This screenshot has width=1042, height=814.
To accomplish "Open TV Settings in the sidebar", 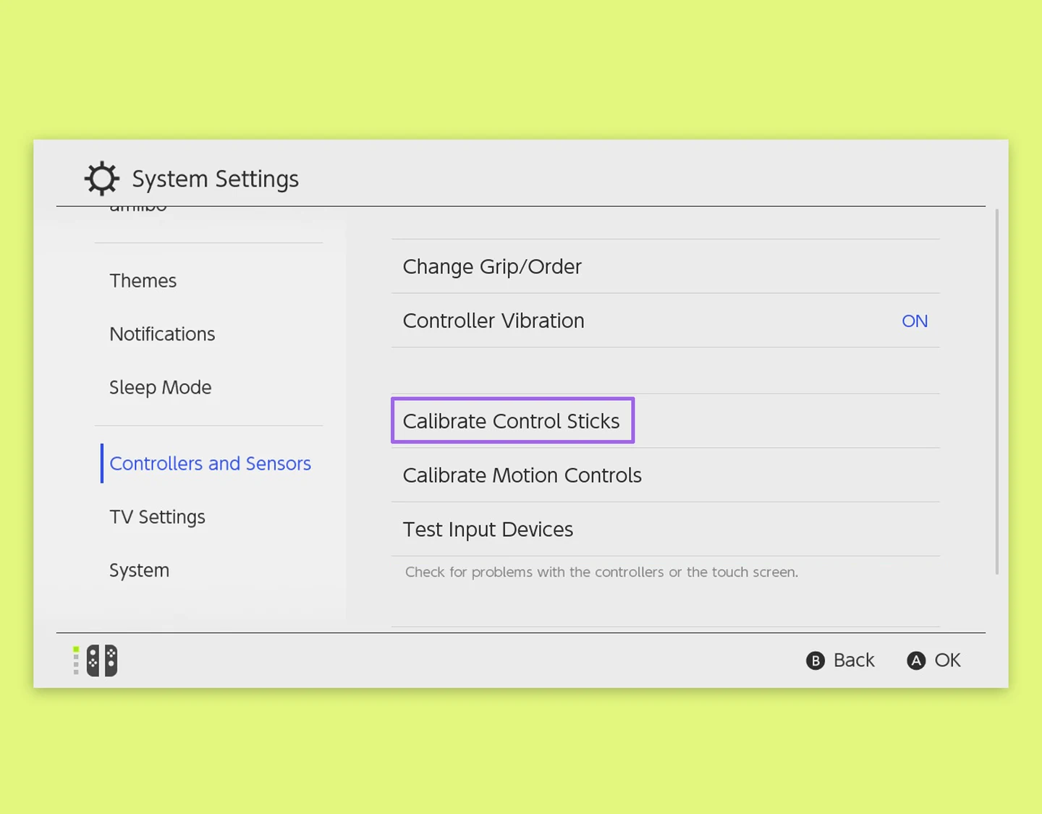I will (x=157, y=517).
